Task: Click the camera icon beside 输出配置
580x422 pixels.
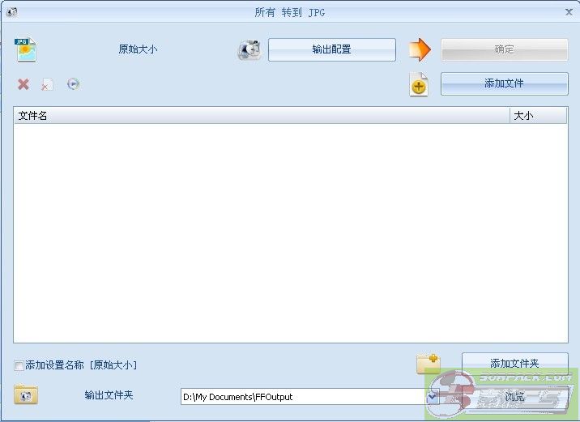Action: (x=249, y=50)
